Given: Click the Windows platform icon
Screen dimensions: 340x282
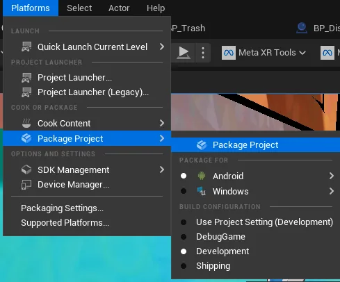Looking at the screenshot, I should pyautogui.click(x=201, y=191).
